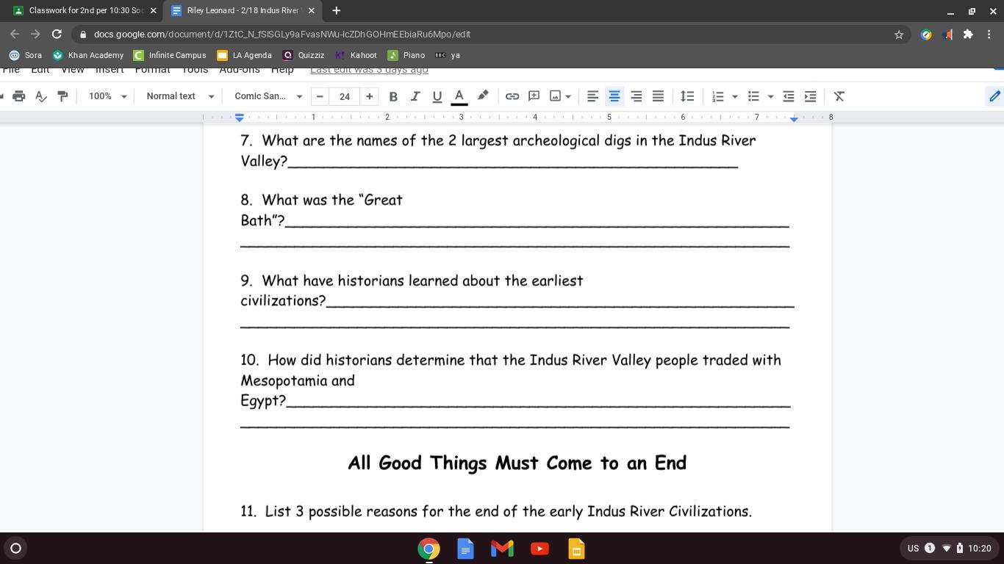
Task: Decrease font size with minus button
Action: point(320,96)
